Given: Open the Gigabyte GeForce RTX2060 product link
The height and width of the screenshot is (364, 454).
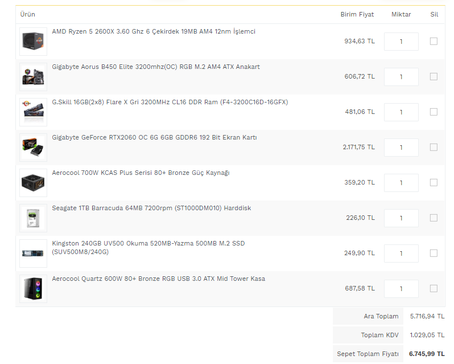Looking at the screenshot, I should 154,138.
